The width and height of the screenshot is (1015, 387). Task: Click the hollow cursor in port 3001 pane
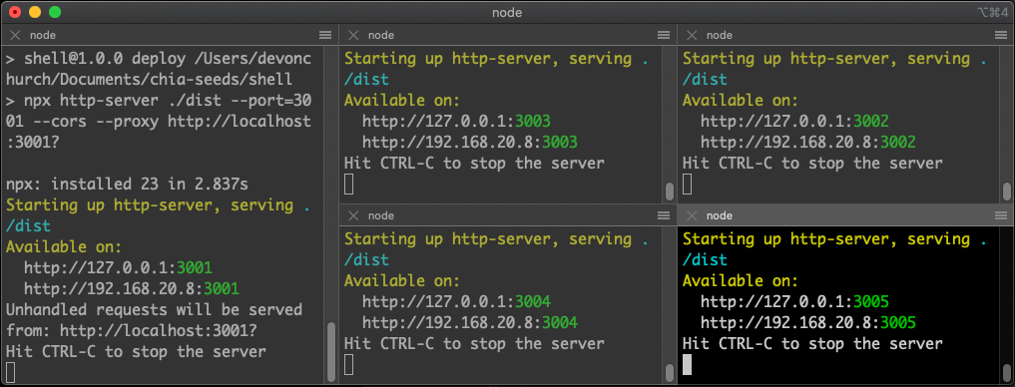[10, 373]
